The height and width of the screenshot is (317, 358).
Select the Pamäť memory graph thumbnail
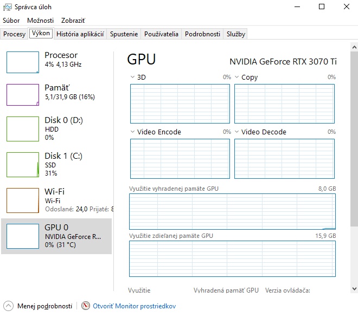coord(23,95)
